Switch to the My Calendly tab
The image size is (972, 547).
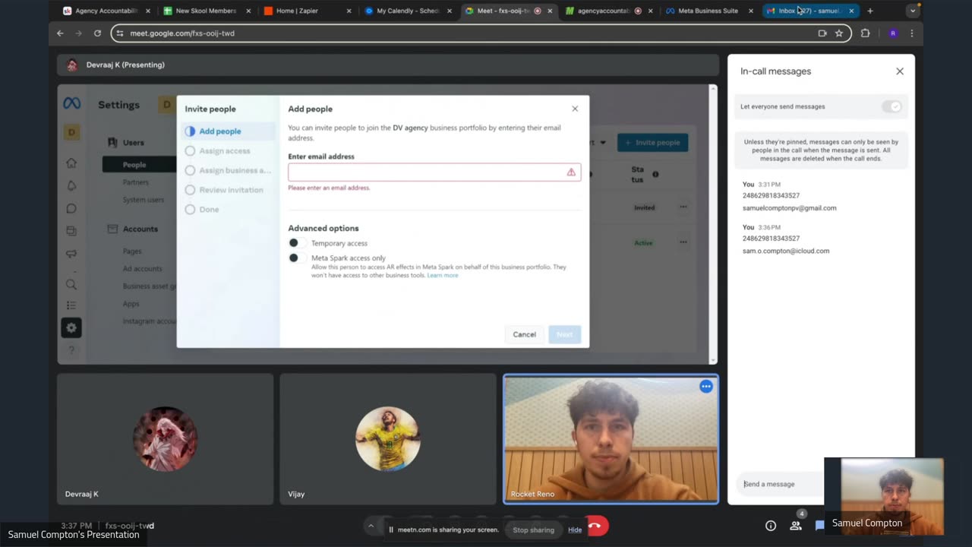tap(407, 11)
